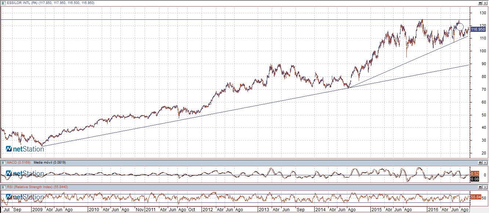Click the 2013 year label on time axis

[x=264, y=210]
